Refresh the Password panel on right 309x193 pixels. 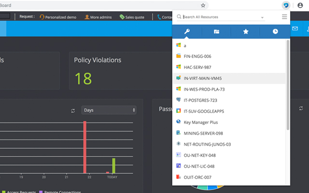point(301,108)
